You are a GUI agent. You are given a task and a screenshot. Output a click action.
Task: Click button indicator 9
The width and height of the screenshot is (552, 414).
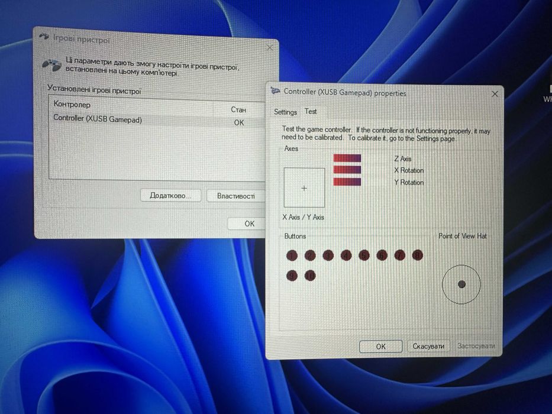(x=292, y=276)
